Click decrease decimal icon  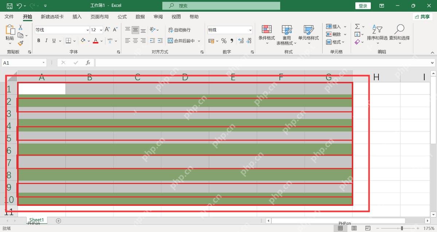[248, 41]
